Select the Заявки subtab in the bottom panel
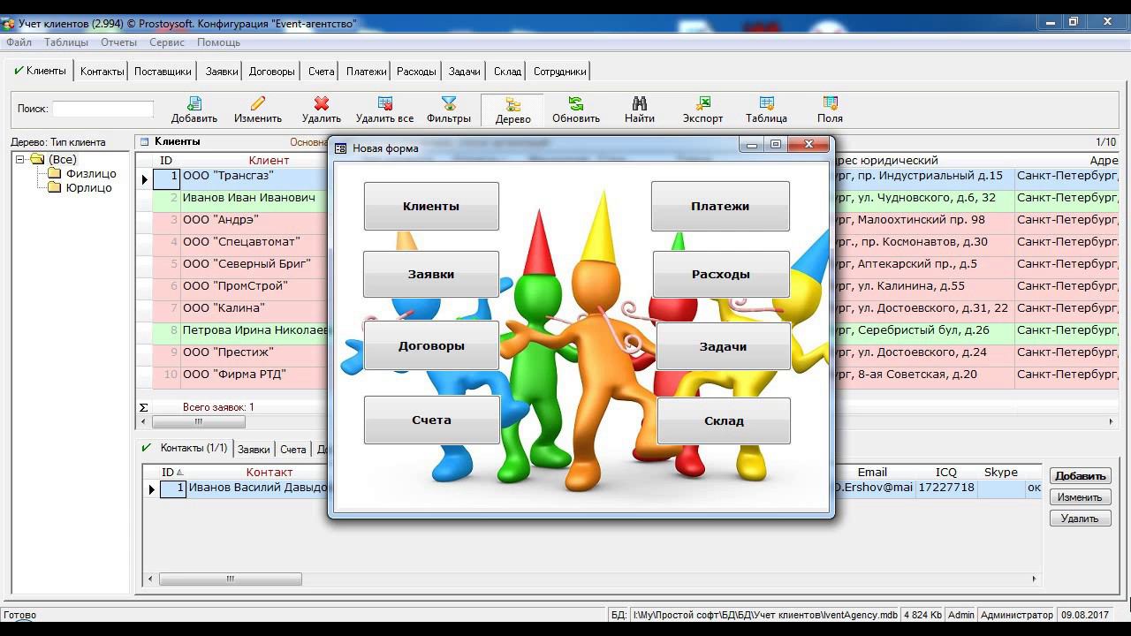The image size is (1131, 636). 254,450
